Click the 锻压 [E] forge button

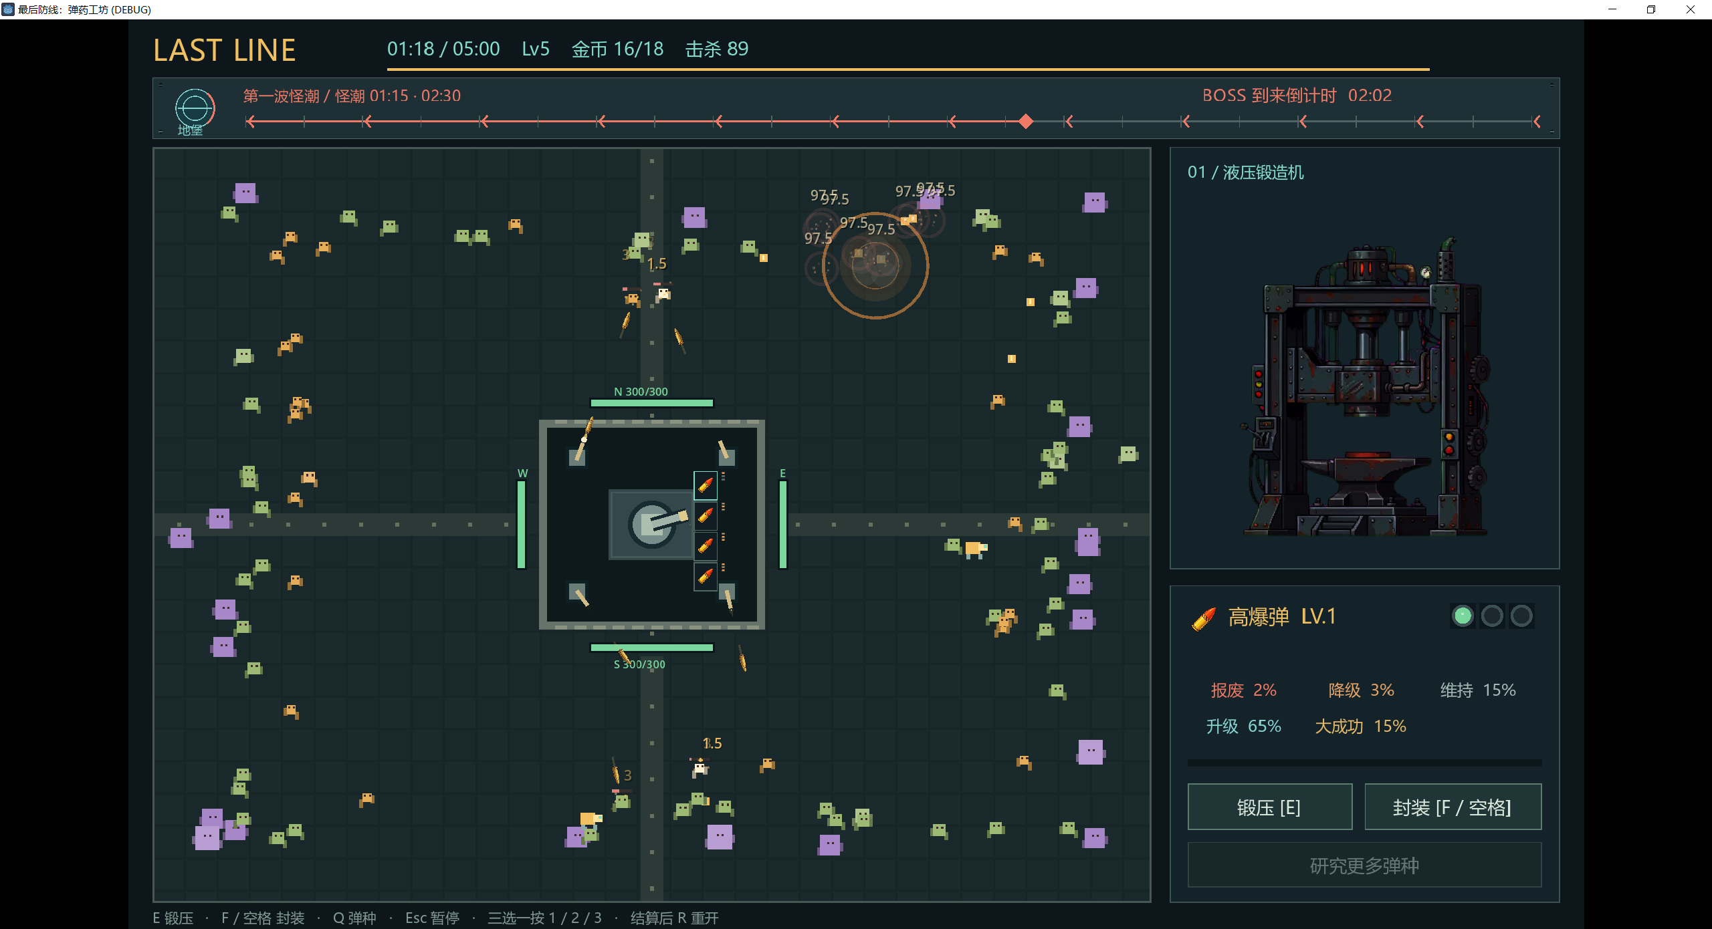point(1269,807)
